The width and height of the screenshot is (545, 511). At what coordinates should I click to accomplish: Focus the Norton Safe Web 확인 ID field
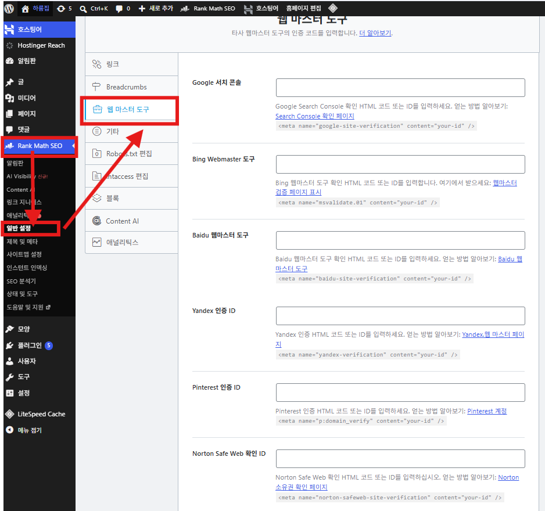pyautogui.click(x=400, y=459)
